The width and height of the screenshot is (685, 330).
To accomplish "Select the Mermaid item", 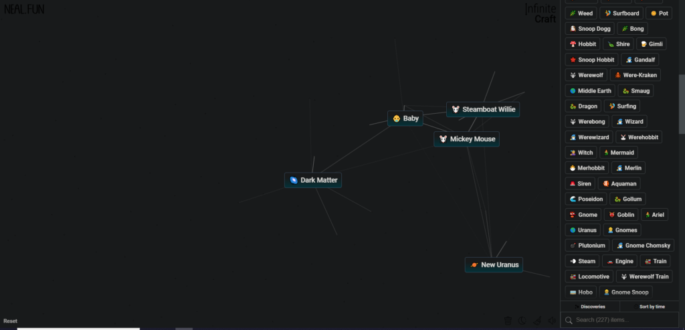I will point(619,153).
